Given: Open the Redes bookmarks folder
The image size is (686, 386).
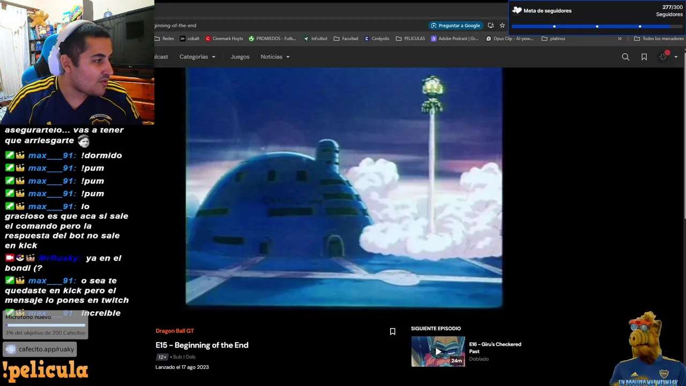Looking at the screenshot, I should 164,39.
